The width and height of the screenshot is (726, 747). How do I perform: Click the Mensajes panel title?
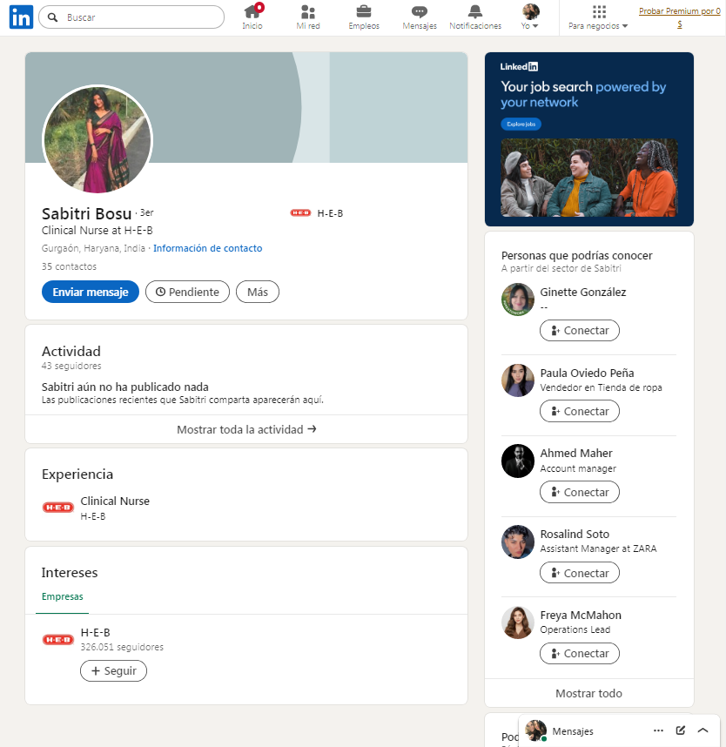point(573,731)
